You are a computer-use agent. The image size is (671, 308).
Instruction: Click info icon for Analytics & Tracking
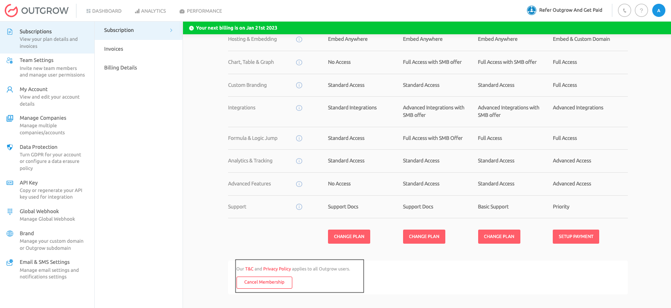pos(299,161)
